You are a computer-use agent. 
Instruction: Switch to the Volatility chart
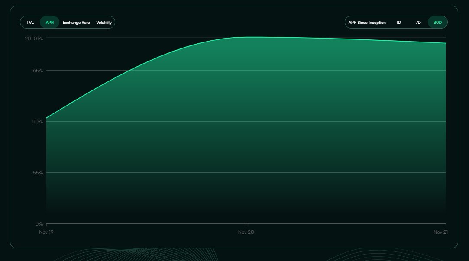point(104,22)
